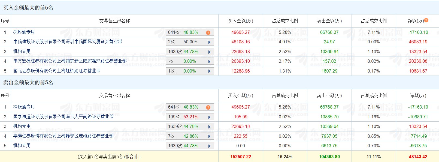Expand arrow for 华泰证券 上海静安区威海路 row
Image resolution: width=439 pixels, height=162 pixels.
tap(209, 136)
